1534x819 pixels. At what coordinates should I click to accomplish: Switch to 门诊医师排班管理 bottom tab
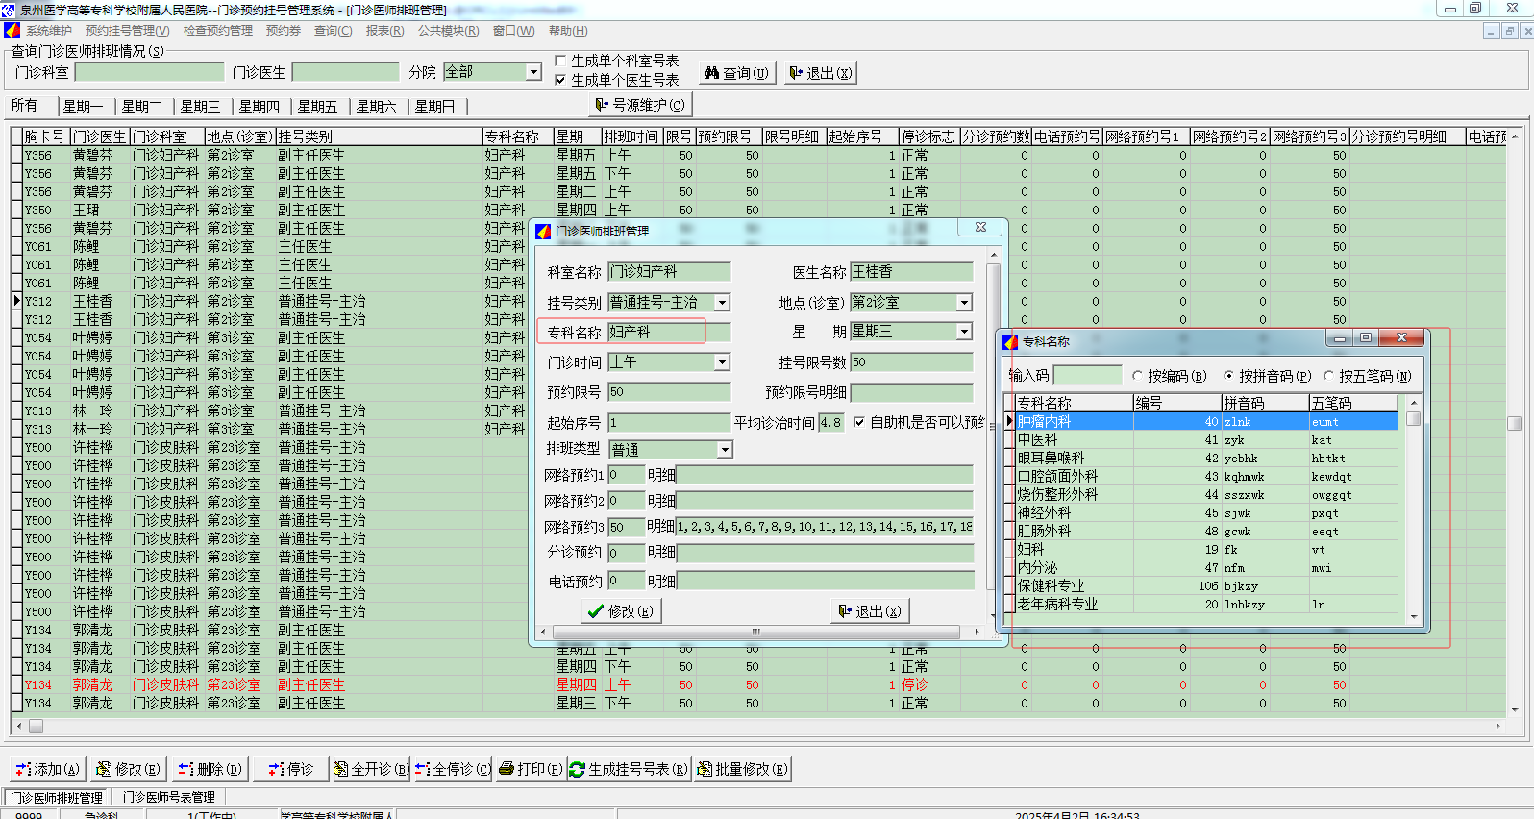[x=57, y=797]
